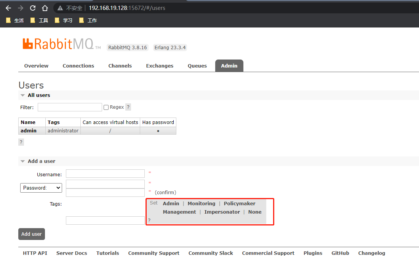419x272 pixels.
Task: Enable the Regex filter checkbox
Action: click(106, 107)
